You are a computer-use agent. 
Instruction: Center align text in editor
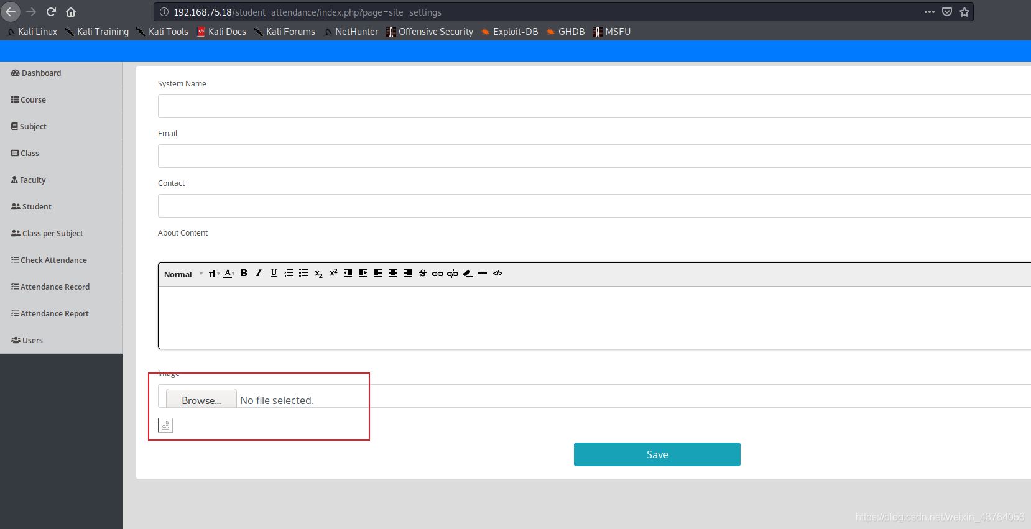393,273
